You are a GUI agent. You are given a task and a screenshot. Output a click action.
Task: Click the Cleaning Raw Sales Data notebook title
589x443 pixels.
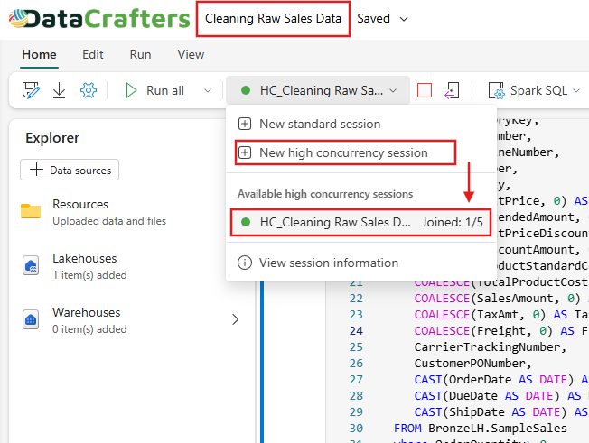coord(273,18)
